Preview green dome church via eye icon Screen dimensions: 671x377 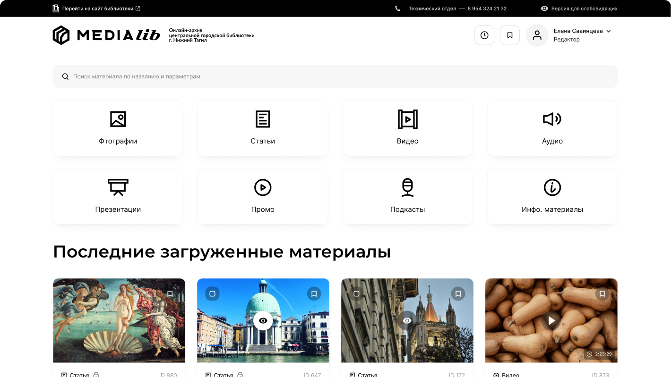[x=263, y=321]
